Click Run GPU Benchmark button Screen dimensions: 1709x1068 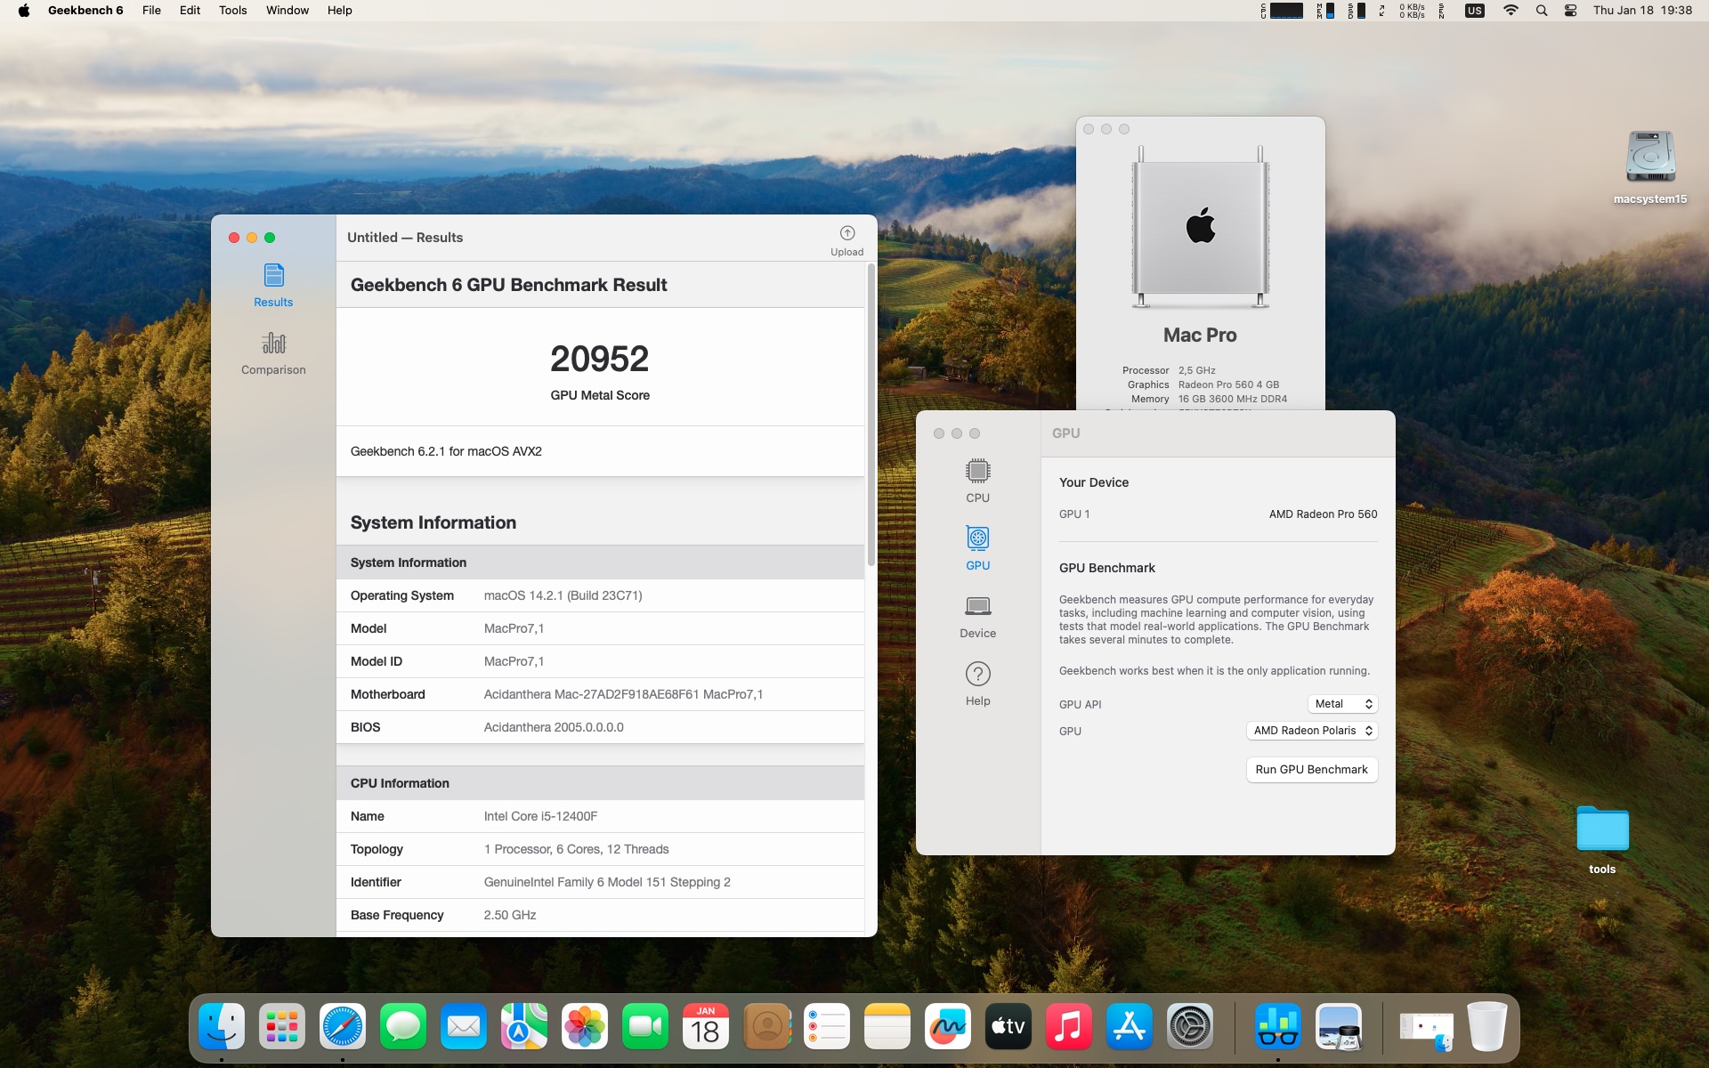1311,770
